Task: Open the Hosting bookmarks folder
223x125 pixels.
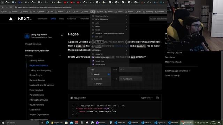Action: [x=24, y=11]
